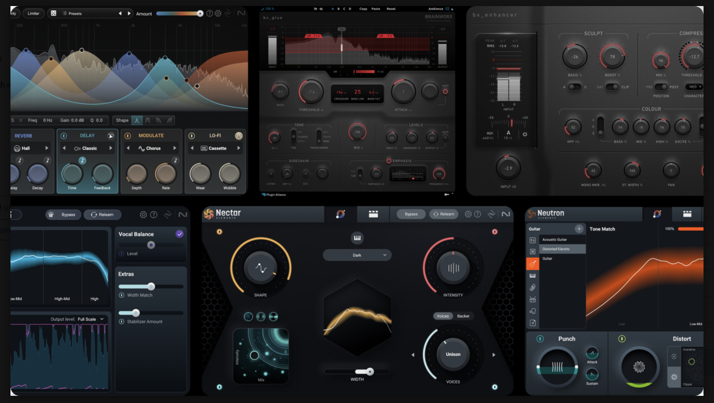Select the Voices tab in Nectar
This screenshot has width=714, height=403.
[x=443, y=316]
